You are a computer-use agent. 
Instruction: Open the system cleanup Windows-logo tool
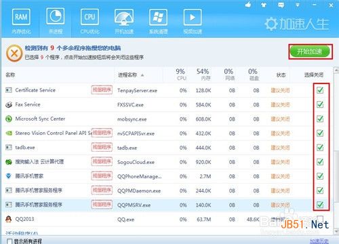(158, 22)
